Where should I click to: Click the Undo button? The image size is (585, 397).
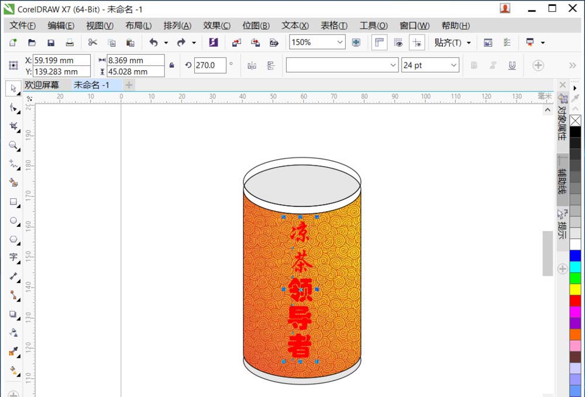click(x=153, y=42)
